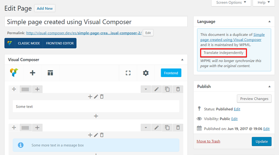The height and width of the screenshot is (155, 279).
Task: Click the page title input field
Action: 96,22
